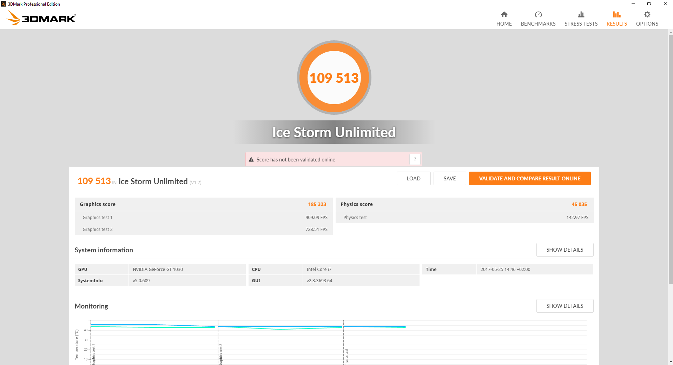This screenshot has height=365, width=673.
Task: Click the SystemInfo version v5.0.609
Action: click(x=141, y=280)
